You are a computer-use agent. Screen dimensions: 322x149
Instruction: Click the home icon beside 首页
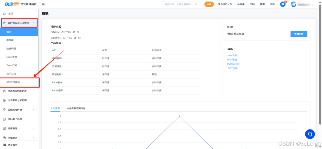click(4, 14)
